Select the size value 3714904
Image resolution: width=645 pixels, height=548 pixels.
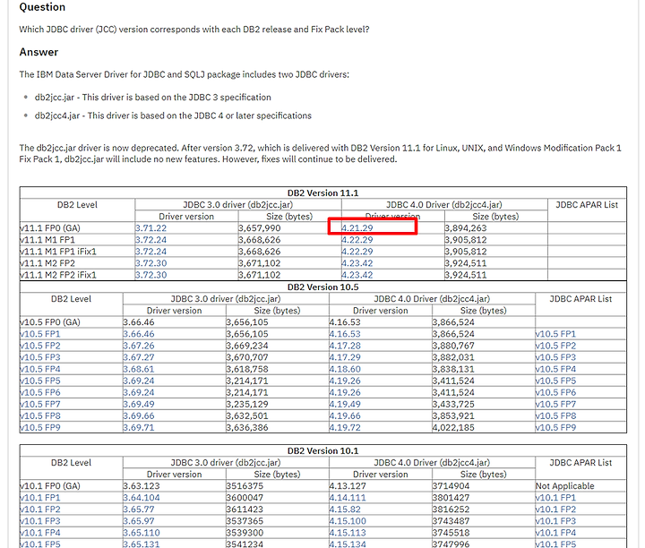451,486
